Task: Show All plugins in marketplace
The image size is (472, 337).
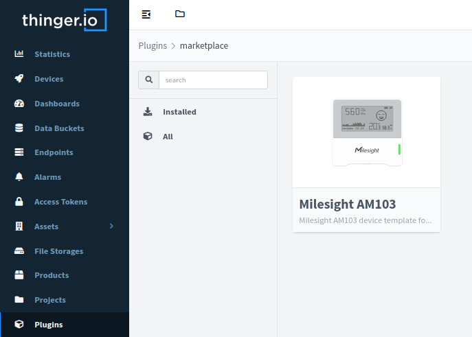Action: click(x=168, y=137)
